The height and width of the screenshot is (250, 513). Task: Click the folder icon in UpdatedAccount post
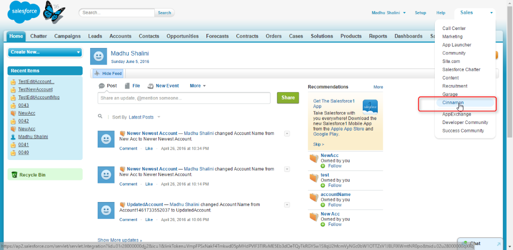[x=122, y=204]
